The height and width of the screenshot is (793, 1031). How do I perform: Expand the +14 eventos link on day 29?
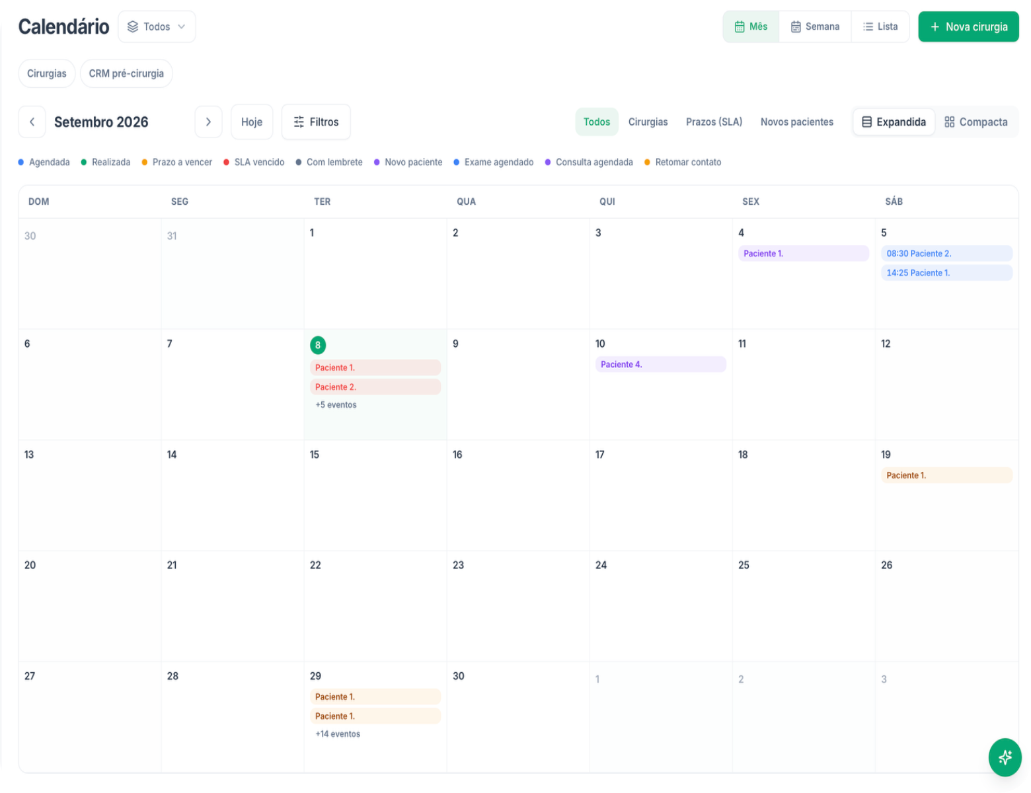coord(338,734)
